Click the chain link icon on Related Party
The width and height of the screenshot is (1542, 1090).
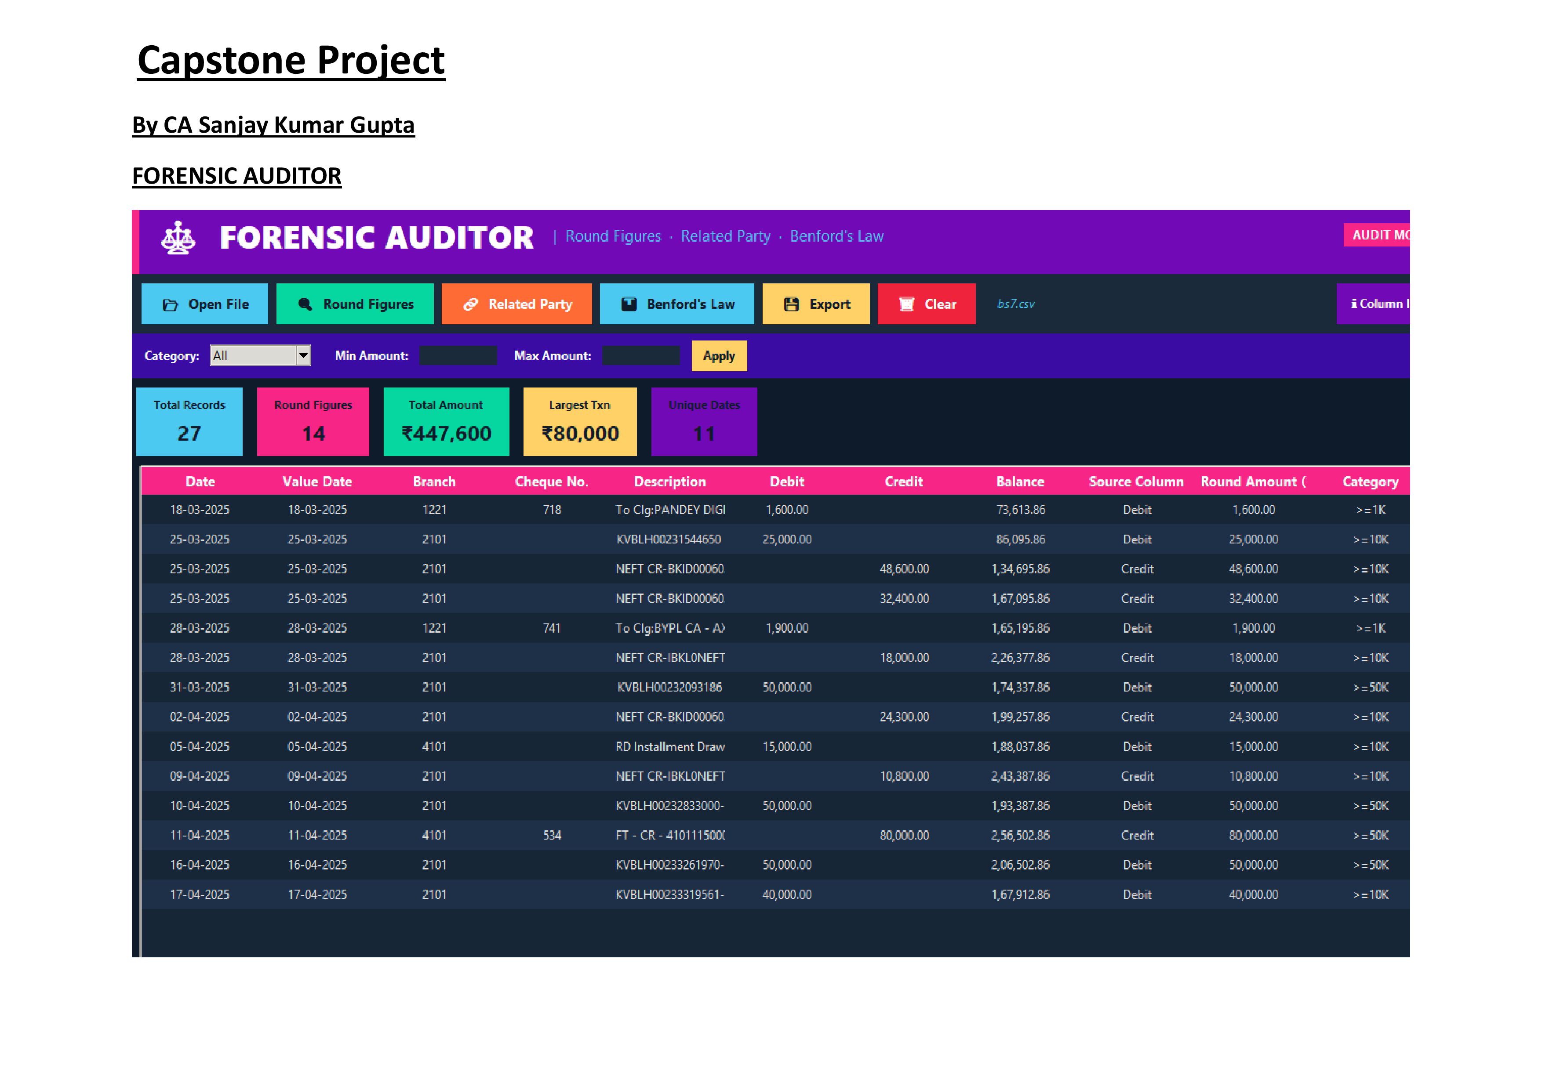[471, 305]
